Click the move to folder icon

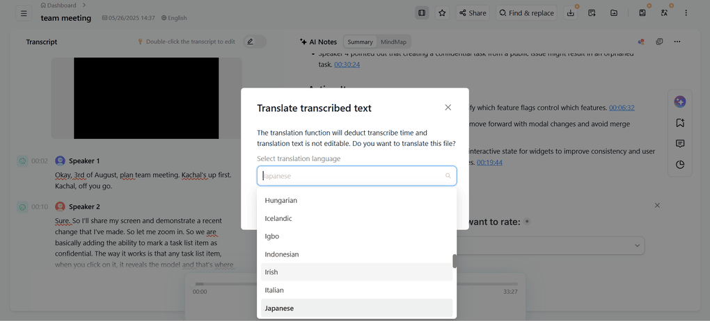(613, 13)
